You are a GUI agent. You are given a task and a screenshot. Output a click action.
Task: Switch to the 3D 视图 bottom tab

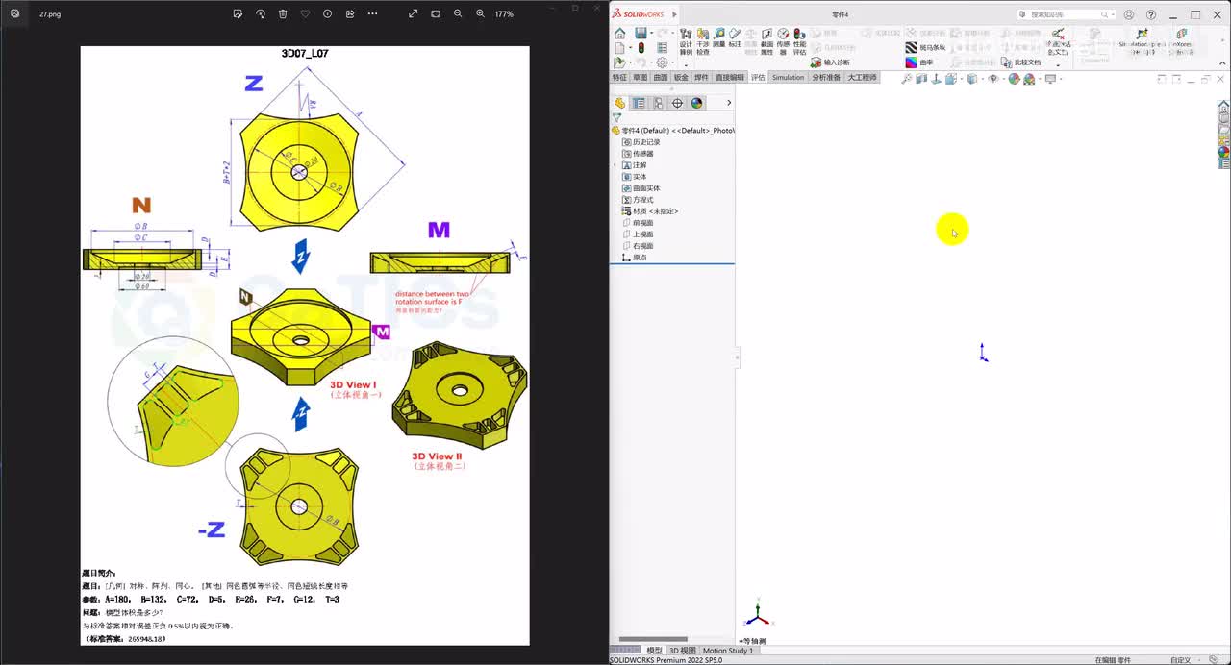[682, 651]
